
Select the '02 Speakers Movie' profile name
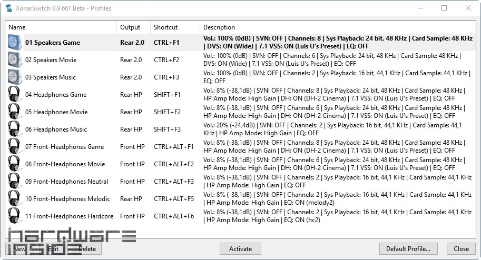(51, 60)
